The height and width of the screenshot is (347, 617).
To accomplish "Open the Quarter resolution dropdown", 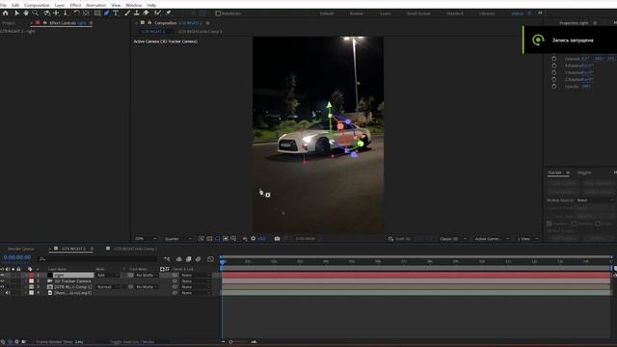I will (x=177, y=238).
